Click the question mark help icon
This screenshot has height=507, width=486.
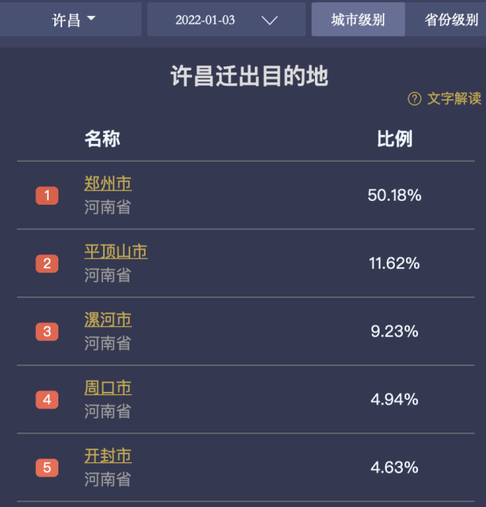[x=414, y=99]
